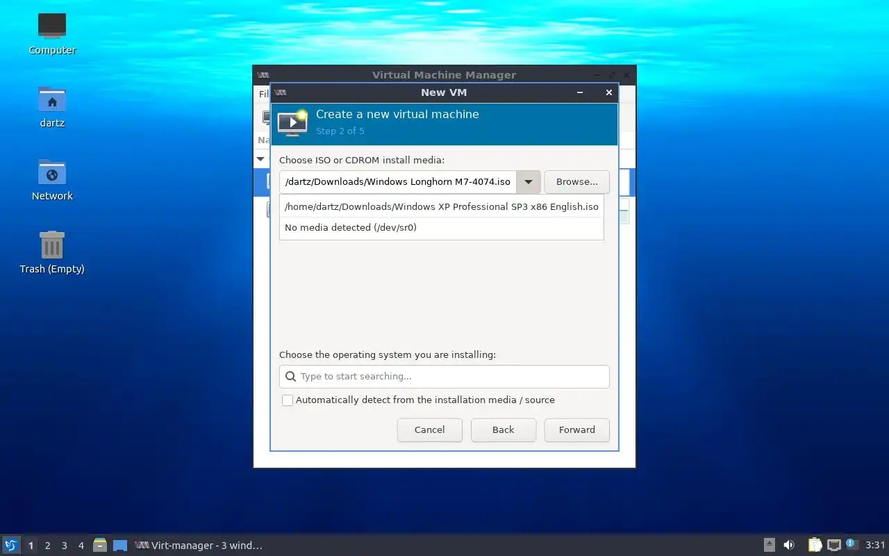This screenshot has height=556, width=889.
Task: Click the Windows Longhorn ISO path field
Action: (x=398, y=182)
